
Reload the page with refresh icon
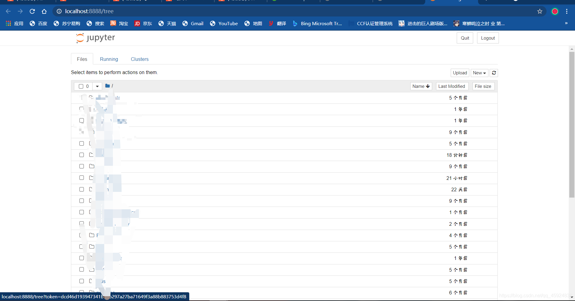32,11
